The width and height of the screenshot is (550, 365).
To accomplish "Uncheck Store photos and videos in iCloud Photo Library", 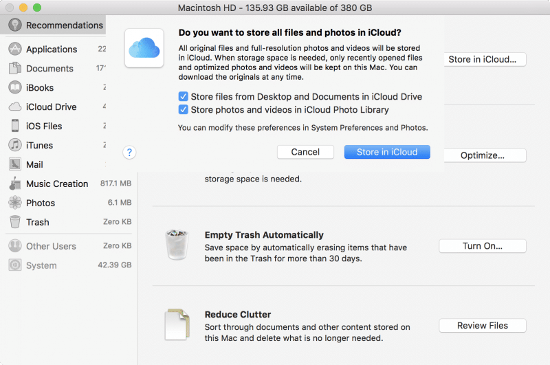I will 183,109.
